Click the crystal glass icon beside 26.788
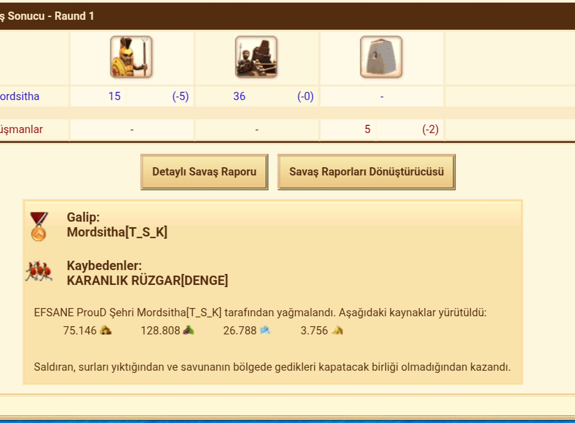575x423 pixels. pos(265,331)
